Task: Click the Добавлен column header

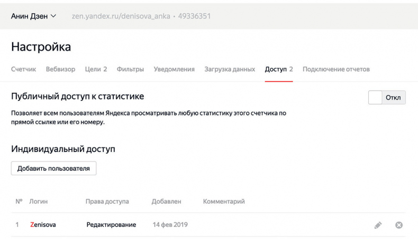Action: [166, 202]
